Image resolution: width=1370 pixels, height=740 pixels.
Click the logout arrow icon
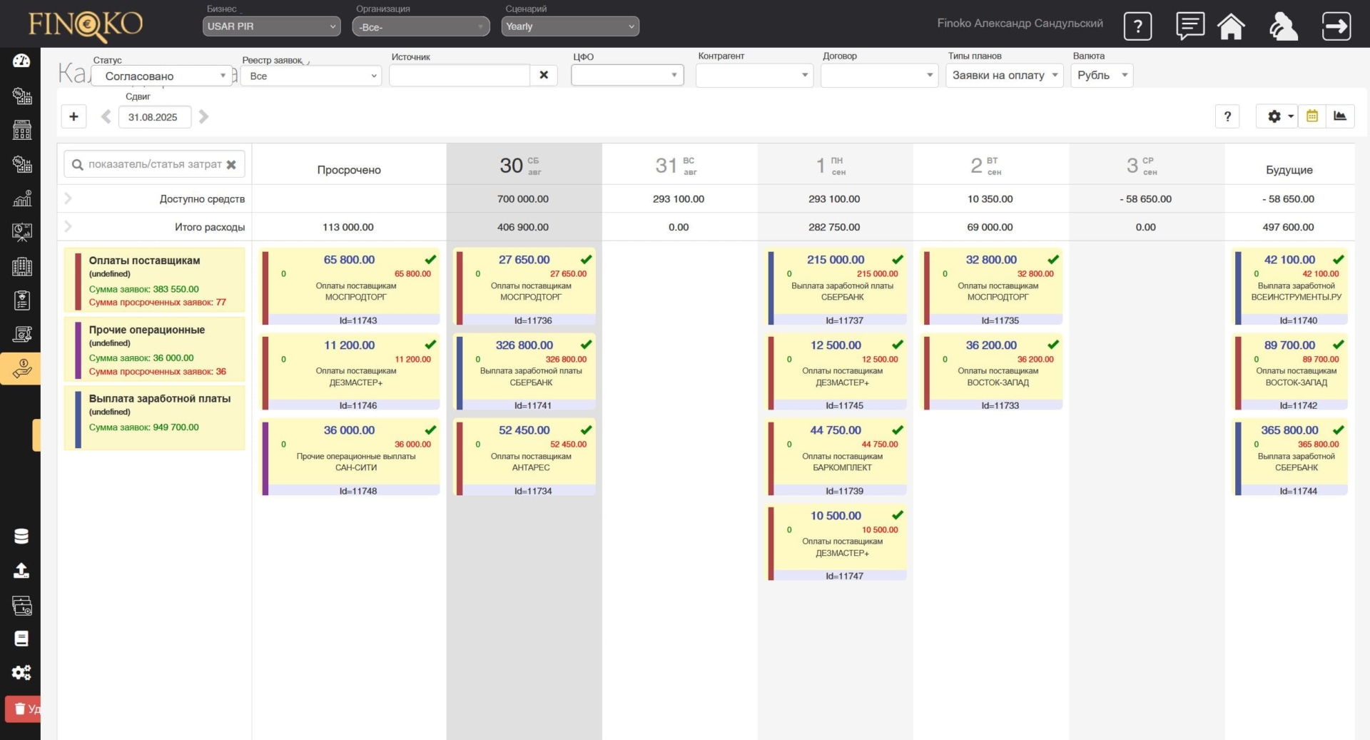[x=1336, y=26]
